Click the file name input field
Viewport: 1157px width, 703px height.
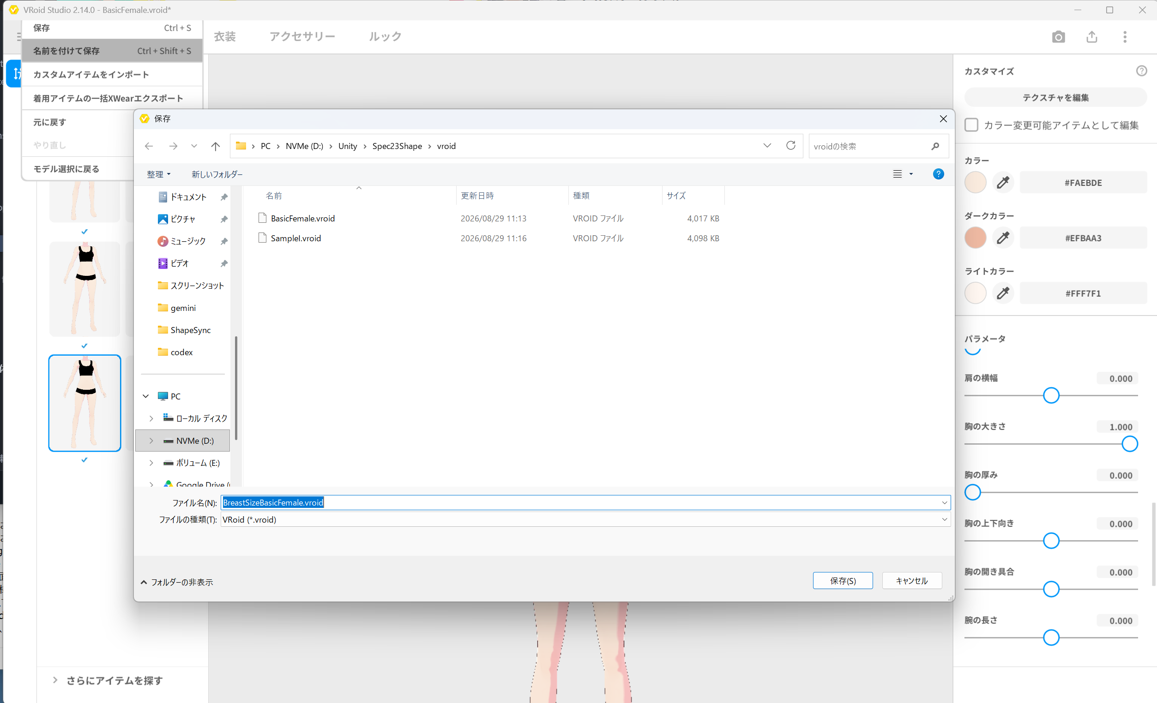pos(585,503)
